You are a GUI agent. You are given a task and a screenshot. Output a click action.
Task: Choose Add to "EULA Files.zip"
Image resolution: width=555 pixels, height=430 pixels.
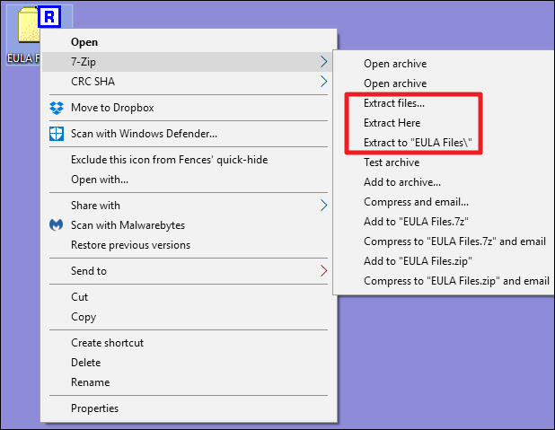[x=418, y=261]
